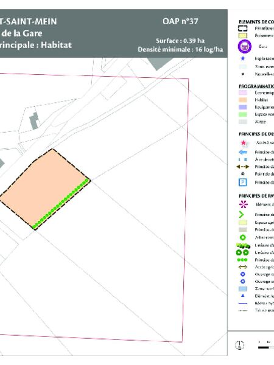
Task: Click the north arrow compass icon
Action: [239, 345]
